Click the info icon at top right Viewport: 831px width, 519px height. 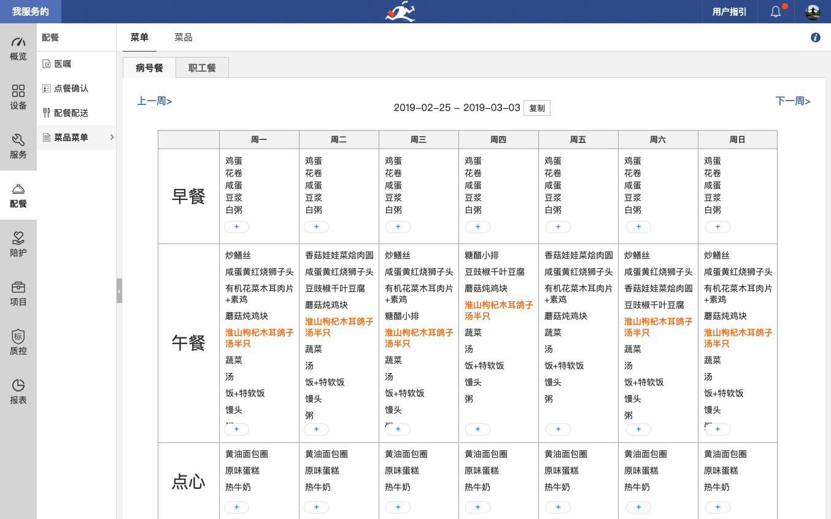point(816,37)
